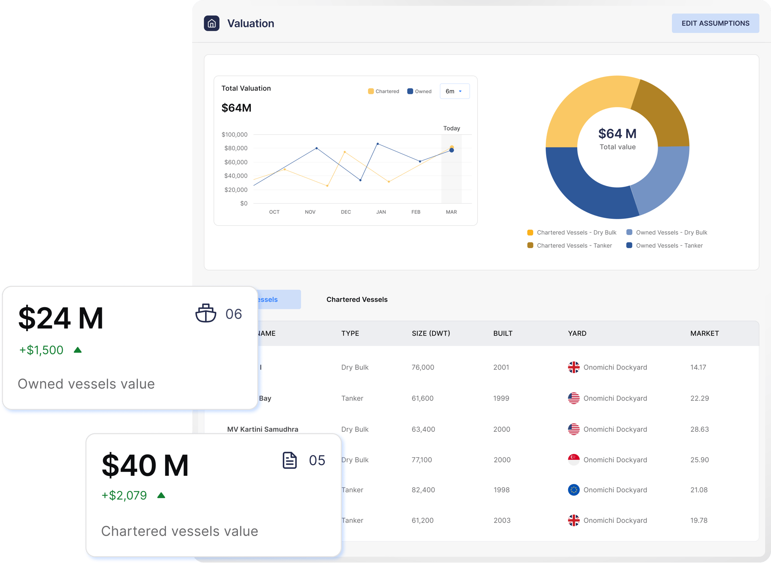
Task: Click the home icon beside Valuation
Action: coord(211,23)
